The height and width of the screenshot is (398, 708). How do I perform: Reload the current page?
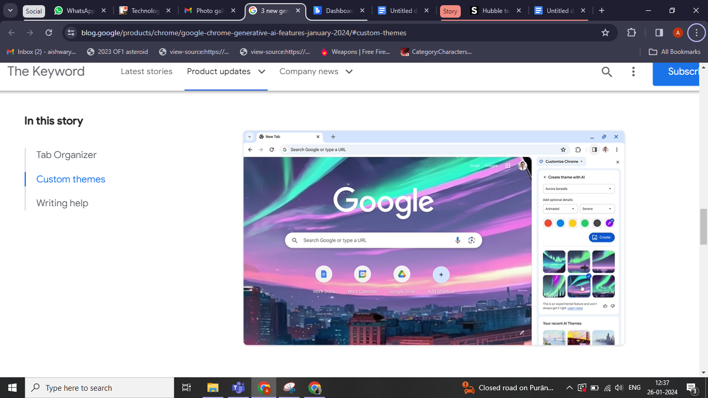[x=49, y=33]
